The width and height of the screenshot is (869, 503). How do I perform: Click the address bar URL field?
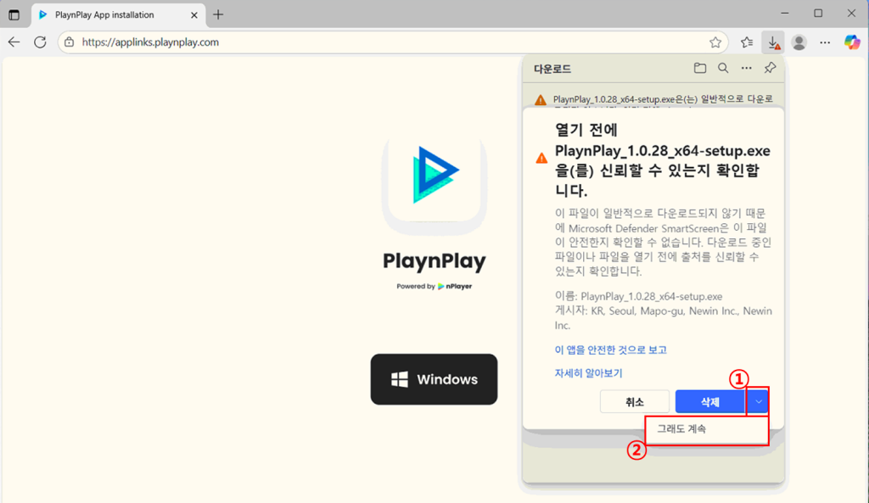382,42
